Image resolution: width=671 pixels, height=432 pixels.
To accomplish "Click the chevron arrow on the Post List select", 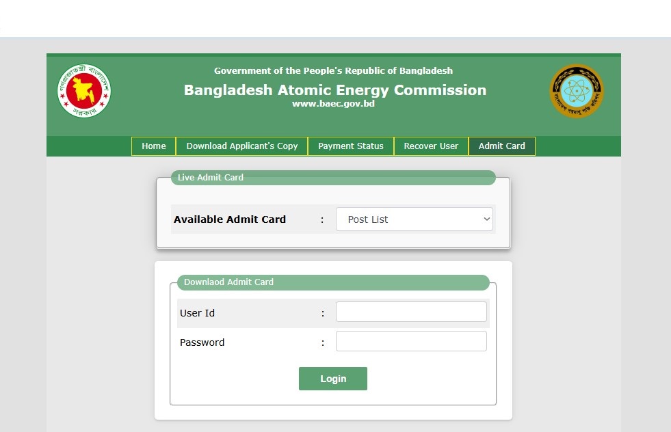I will click(487, 219).
